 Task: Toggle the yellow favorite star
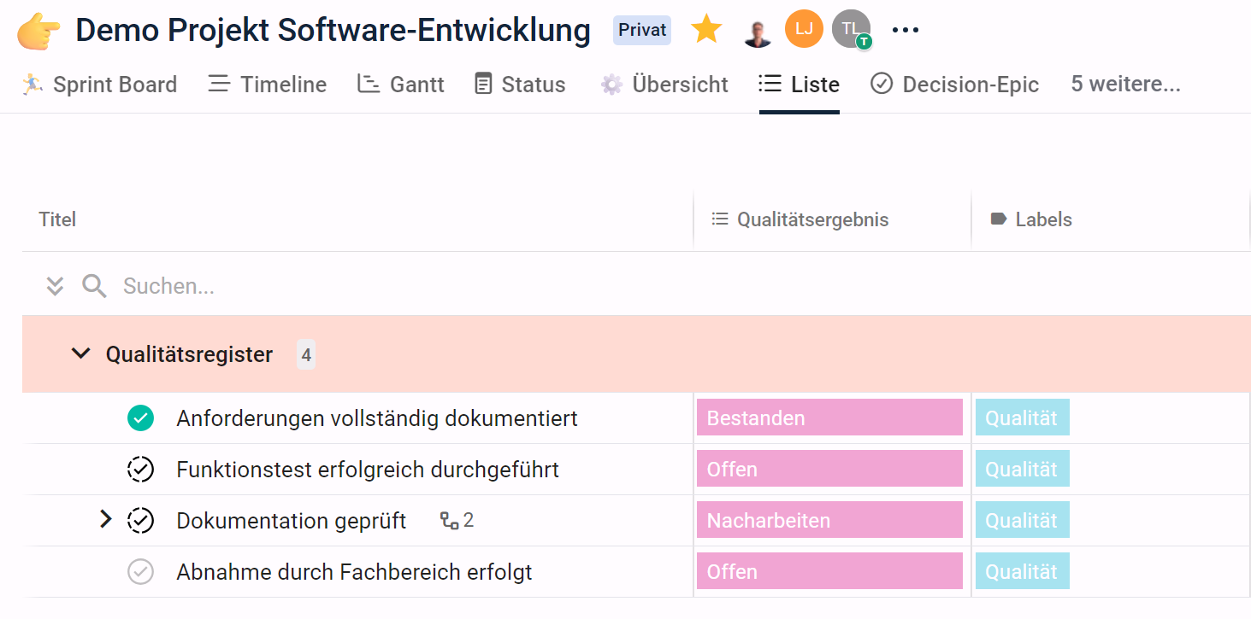706,30
